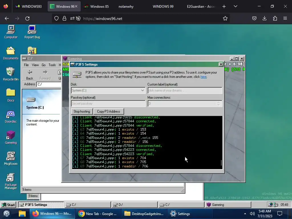Open the Recycle Bin icon
292x219 pixels.
pyautogui.click(x=11, y=74)
